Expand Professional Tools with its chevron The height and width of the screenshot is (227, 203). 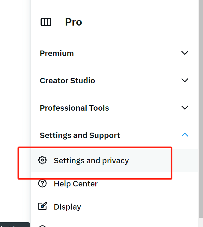185,108
